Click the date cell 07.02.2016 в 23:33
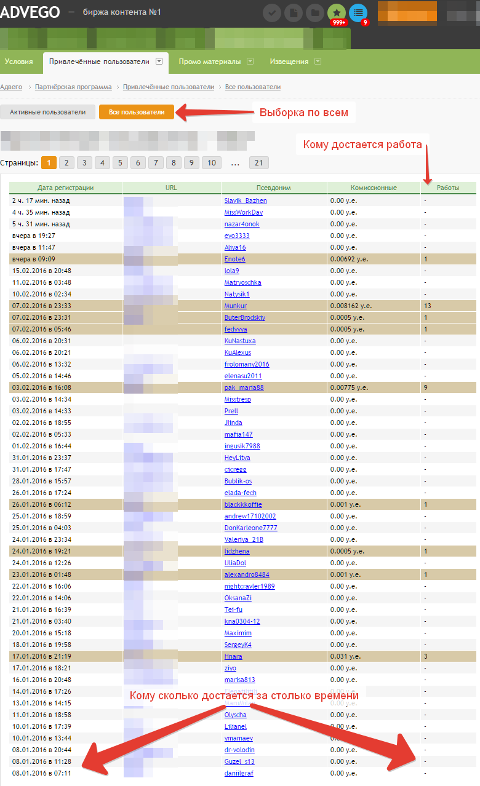480x786 pixels. click(x=41, y=306)
